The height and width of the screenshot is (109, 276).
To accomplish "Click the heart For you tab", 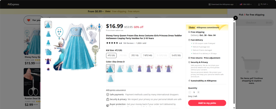I will click(x=34, y=20).
